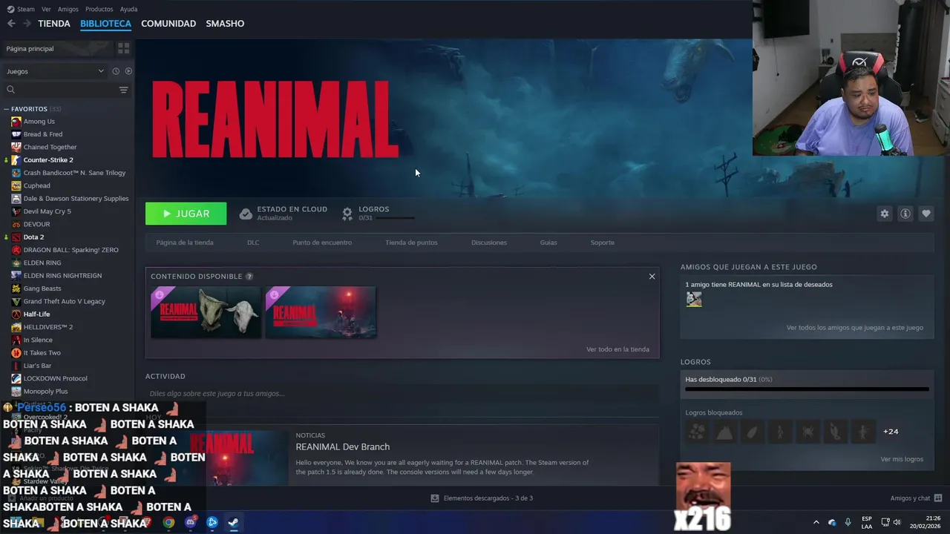
Task: Open the Productos menu
Action: coord(99,9)
